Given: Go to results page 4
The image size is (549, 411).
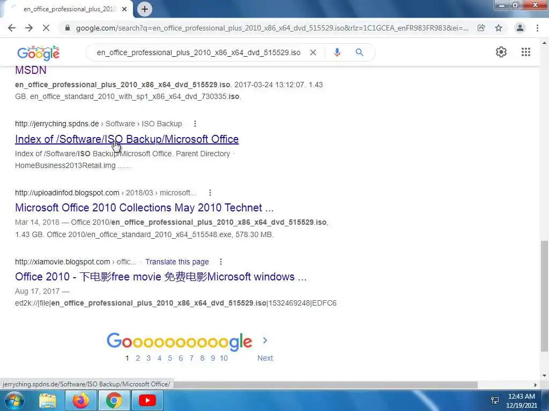Looking at the screenshot, I should tap(159, 358).
